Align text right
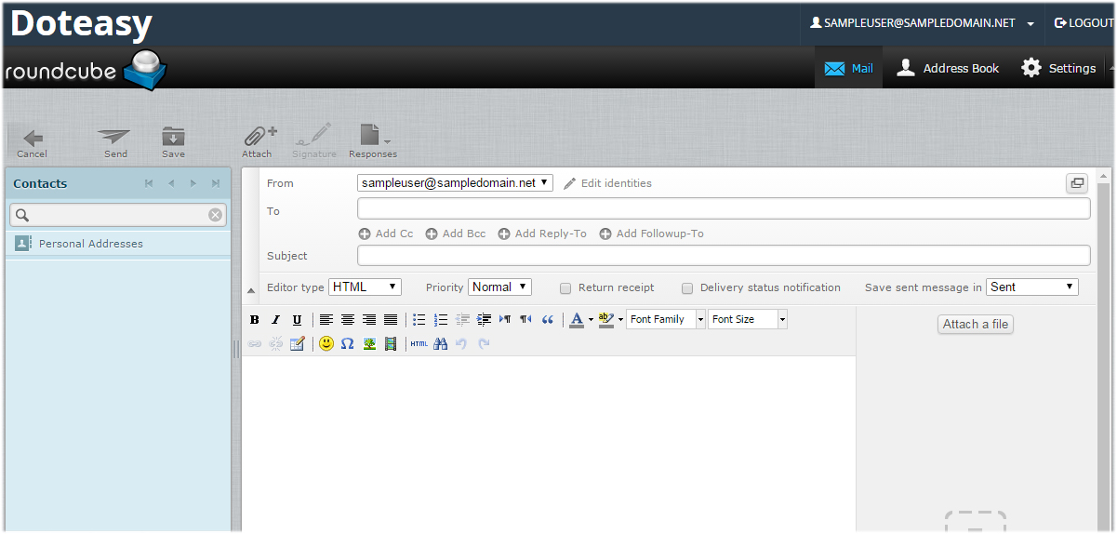Viewport: 1117px width, 534px height. (369, 319)
